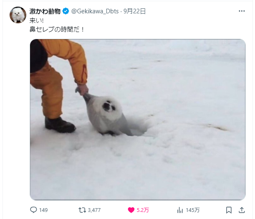Open the three-dot more options menu
This screenshot has width=255, height=219.
(x=242, y=11)
